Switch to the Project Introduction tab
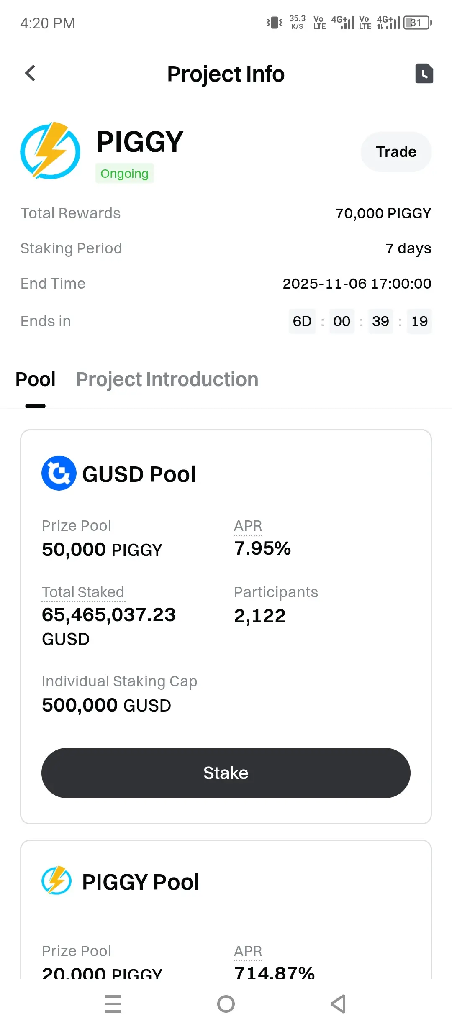This screenshot has width=452, height=1029. coord(167,379)
